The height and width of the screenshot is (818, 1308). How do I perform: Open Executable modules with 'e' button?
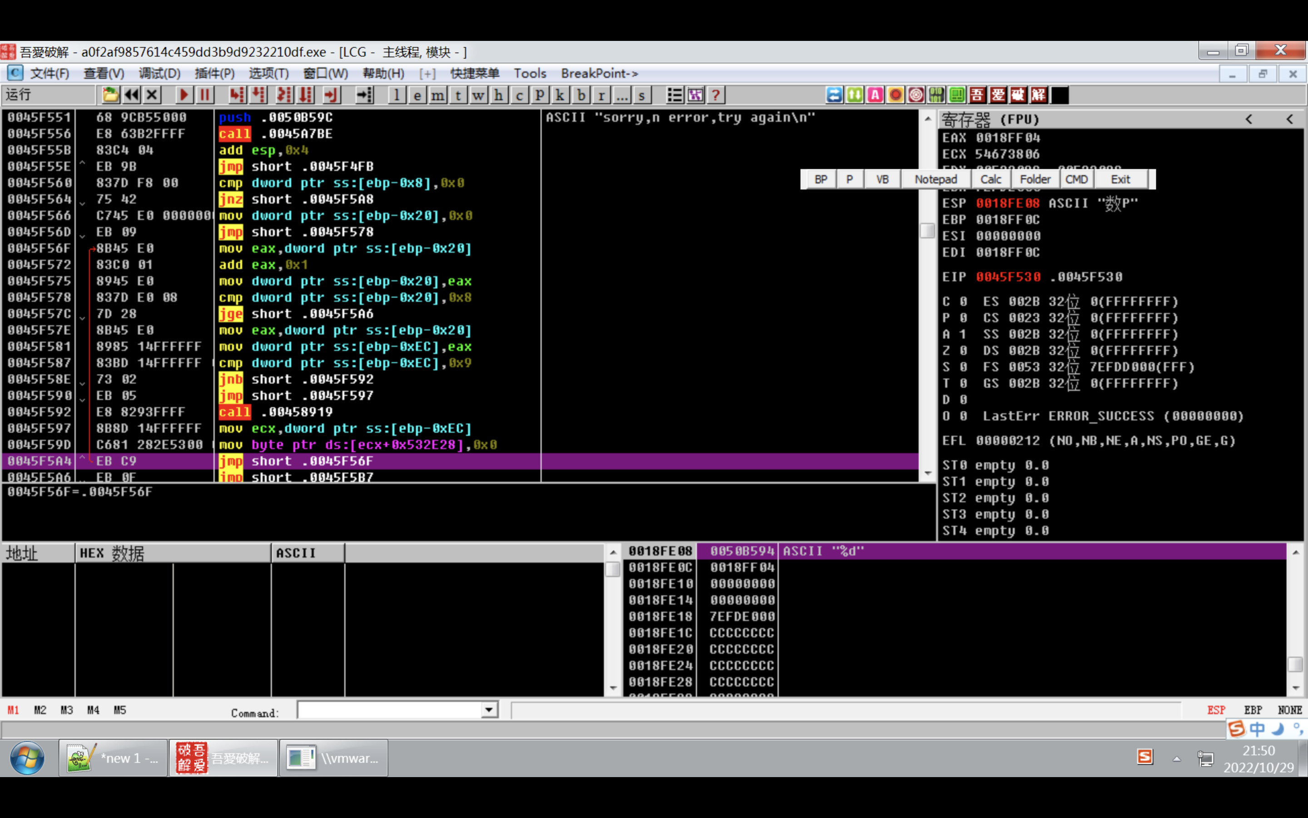point(417,95)
